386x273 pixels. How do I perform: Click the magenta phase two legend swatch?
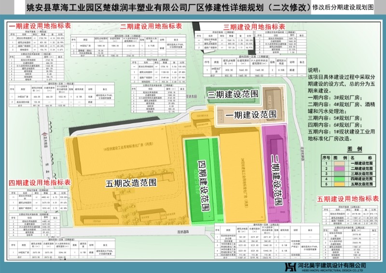(339, 169)
